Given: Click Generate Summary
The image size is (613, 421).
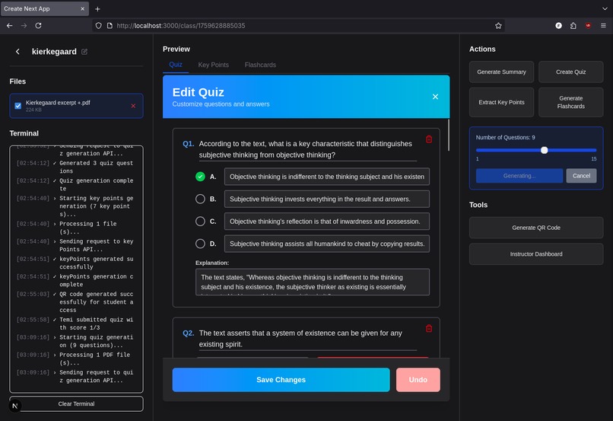Looking at the screenshot, I should [x=502, y=72].
